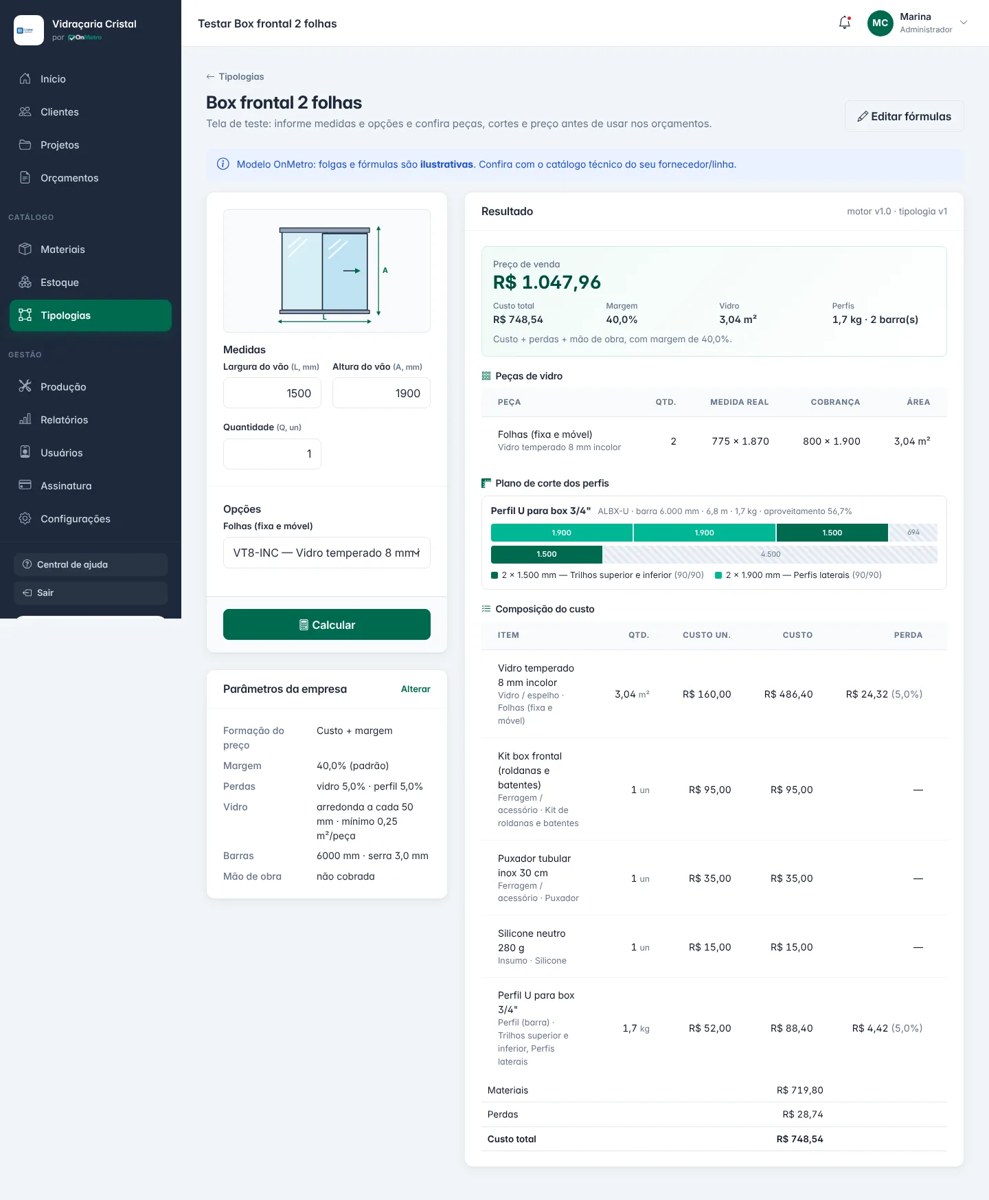Click the Relatórios chart icon

point(25,419)
